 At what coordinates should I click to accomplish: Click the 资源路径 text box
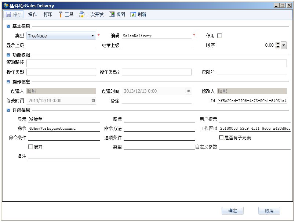(x=157, y=63)
